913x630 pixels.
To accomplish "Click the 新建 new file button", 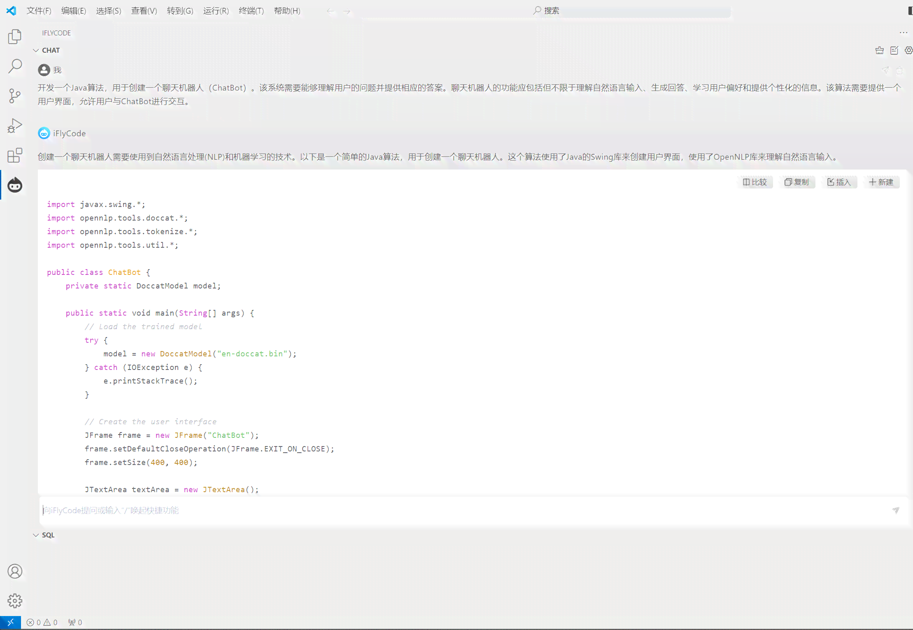I will pos(881,182).
